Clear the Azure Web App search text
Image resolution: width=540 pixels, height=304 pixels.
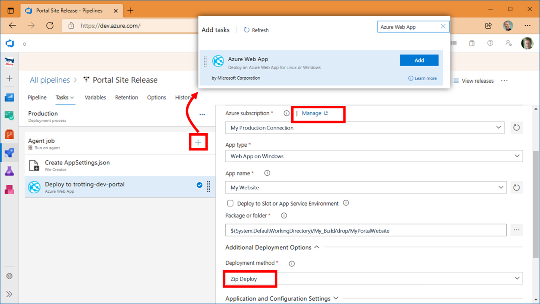point(443,27)
